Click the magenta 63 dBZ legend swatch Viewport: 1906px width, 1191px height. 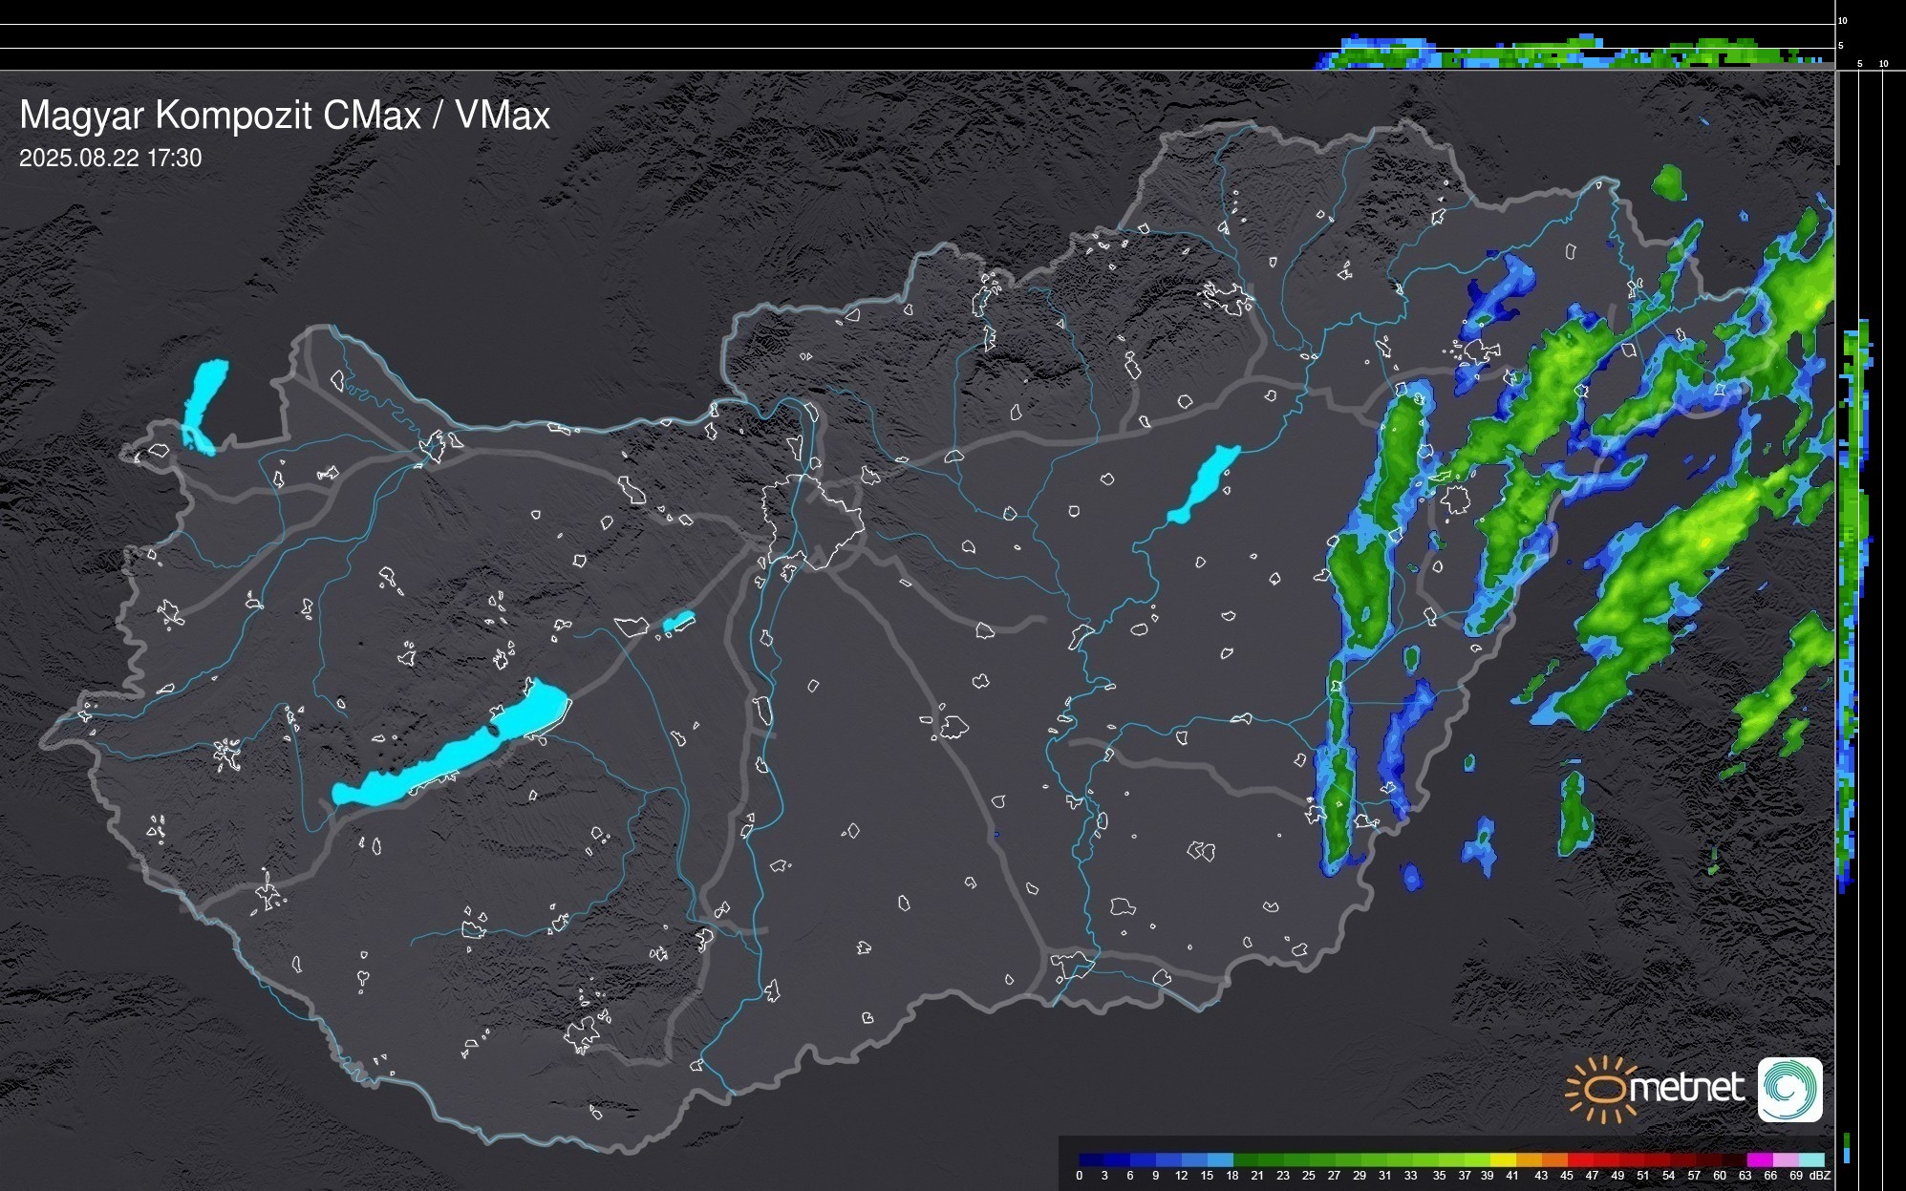[x=1759, y=1159]
